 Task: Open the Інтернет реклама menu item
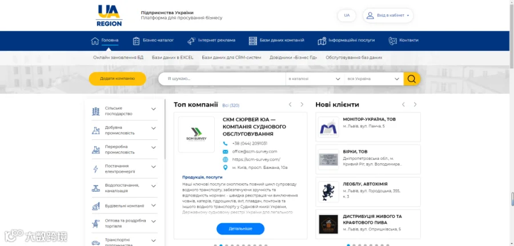coord(216,41)
